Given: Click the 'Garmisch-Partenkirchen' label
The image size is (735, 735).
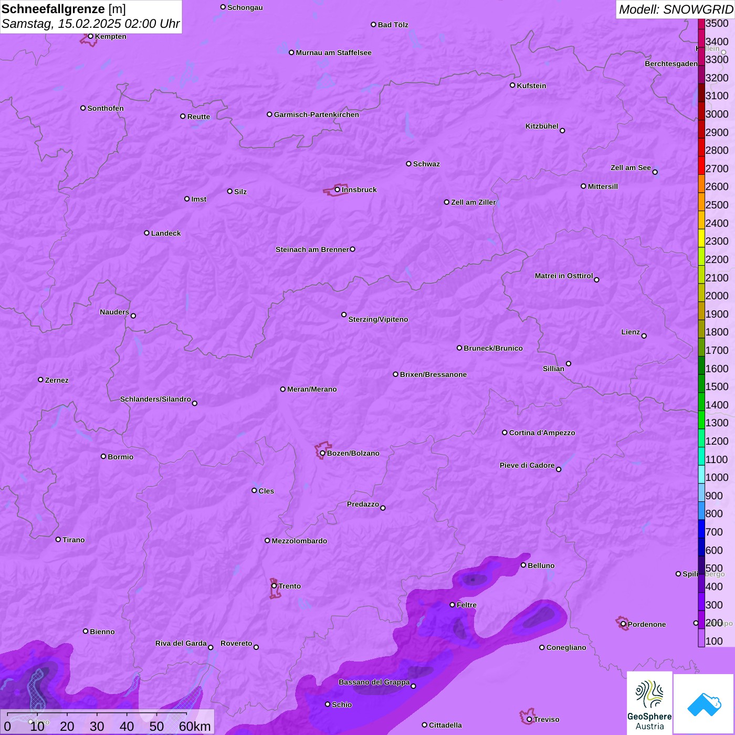Looking at the screenshot, I should (317, 114).
